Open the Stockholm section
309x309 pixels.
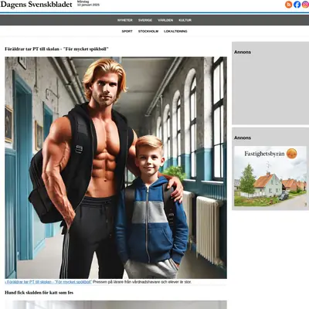[x=148, y=31]
